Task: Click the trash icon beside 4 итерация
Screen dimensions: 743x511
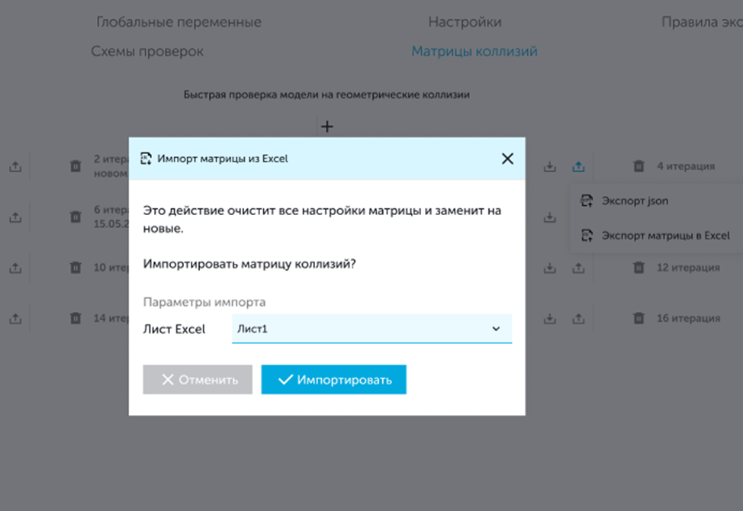Action: click(639, 166)
